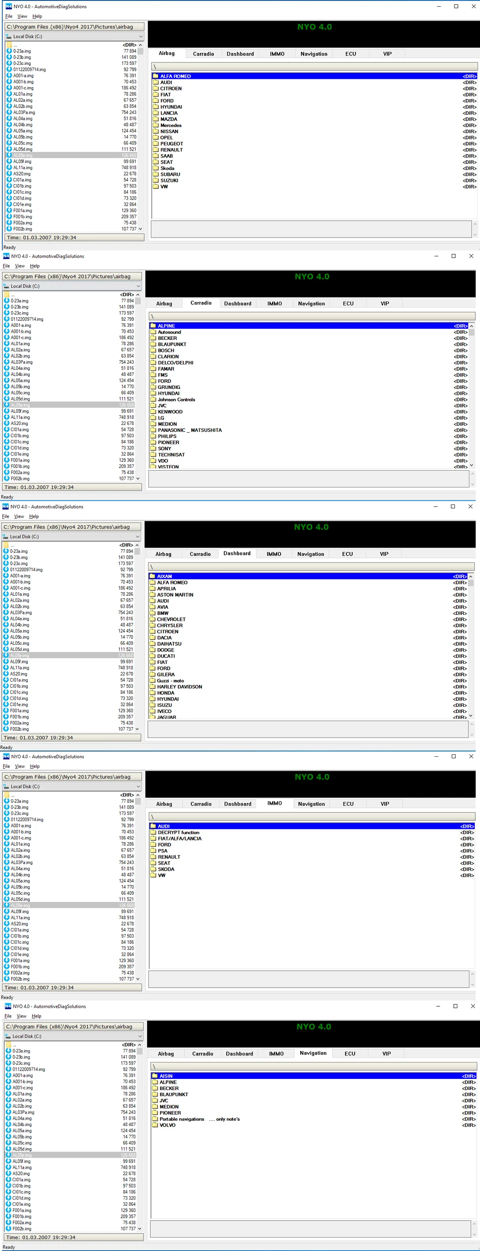Image resolution: width=480 pixels, height=1251 pixels.
Task: Click the SUBARU folder icon
Action: (x=156, y=175)
